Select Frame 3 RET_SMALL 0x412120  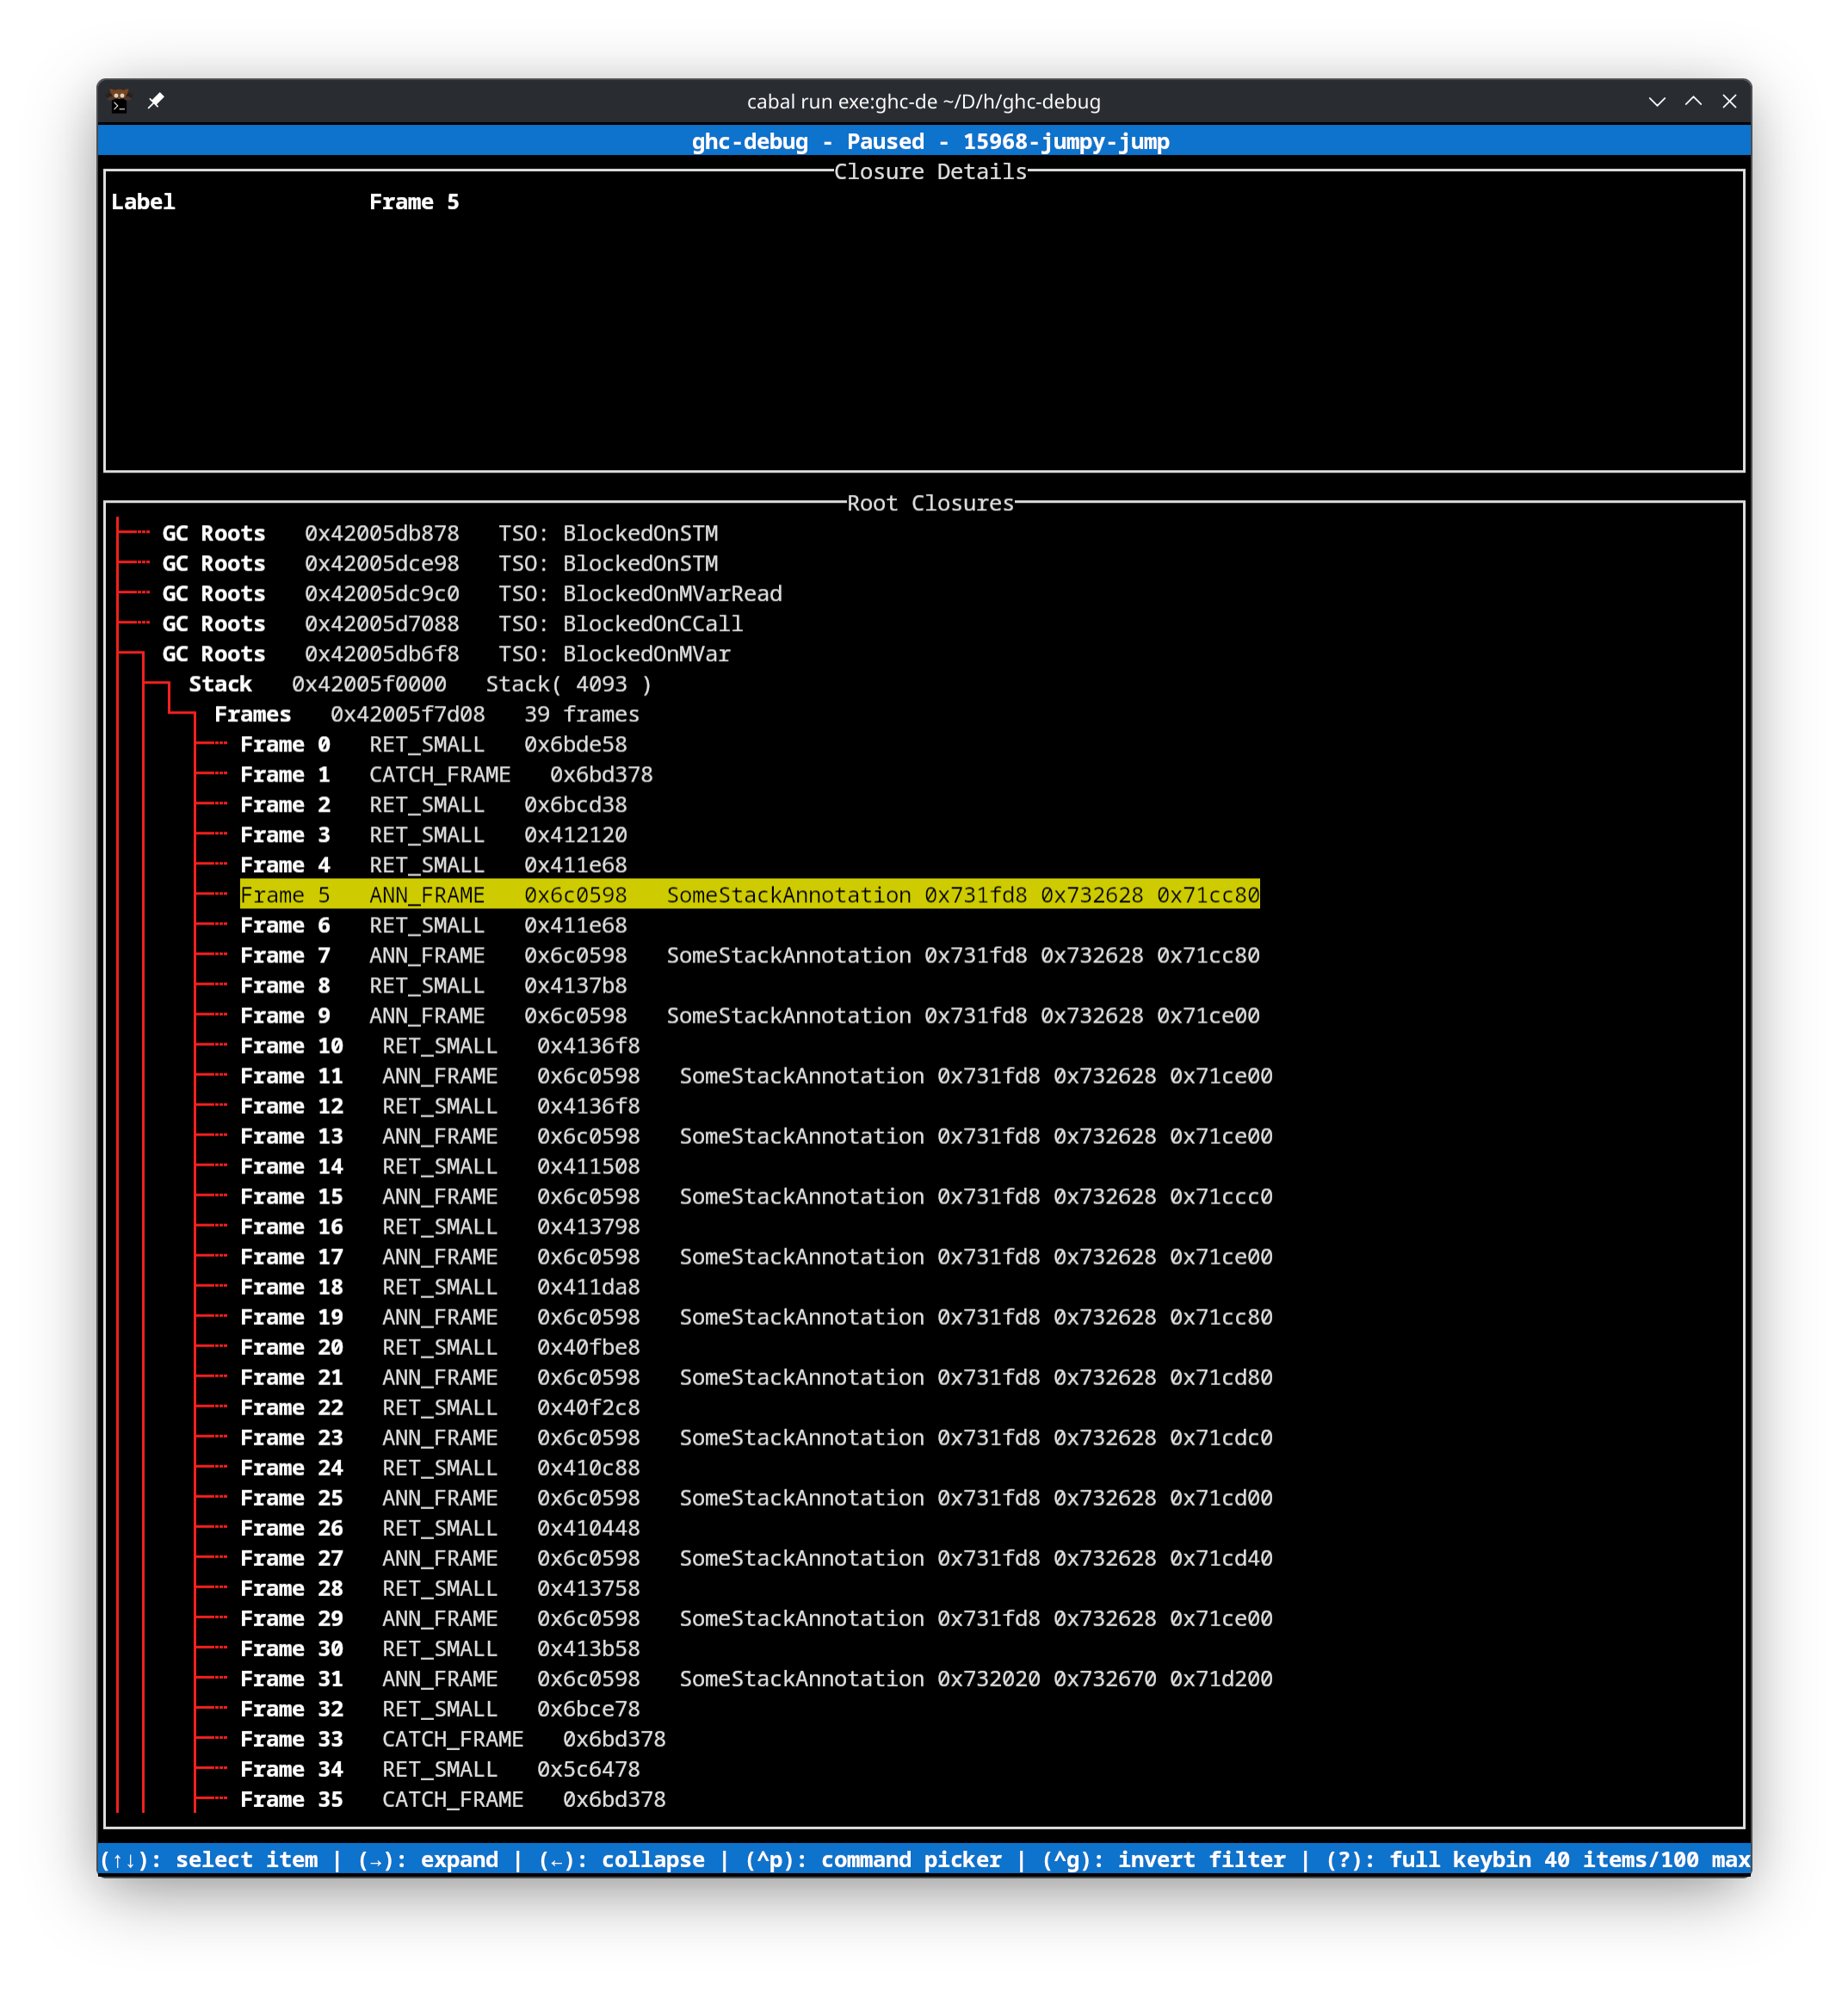[x=434, y=834]
